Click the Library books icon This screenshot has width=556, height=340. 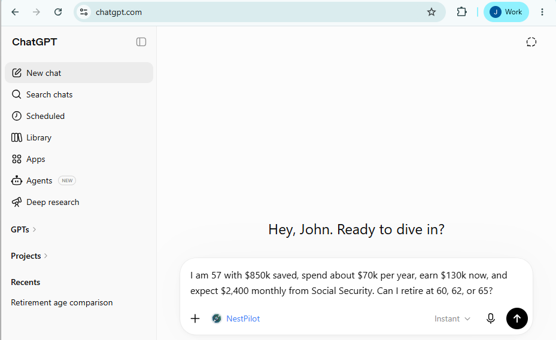pyautogui.click(x=17, y=137)
